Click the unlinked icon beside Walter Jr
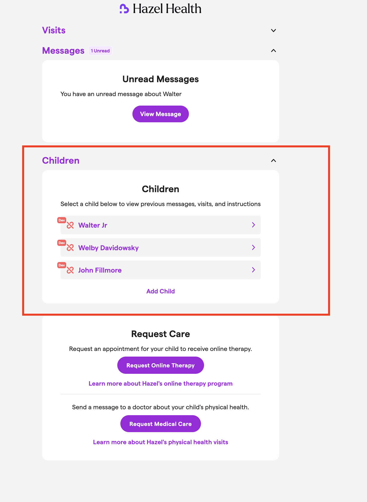This screenshot has width=367, height=502. pos(70,225)
